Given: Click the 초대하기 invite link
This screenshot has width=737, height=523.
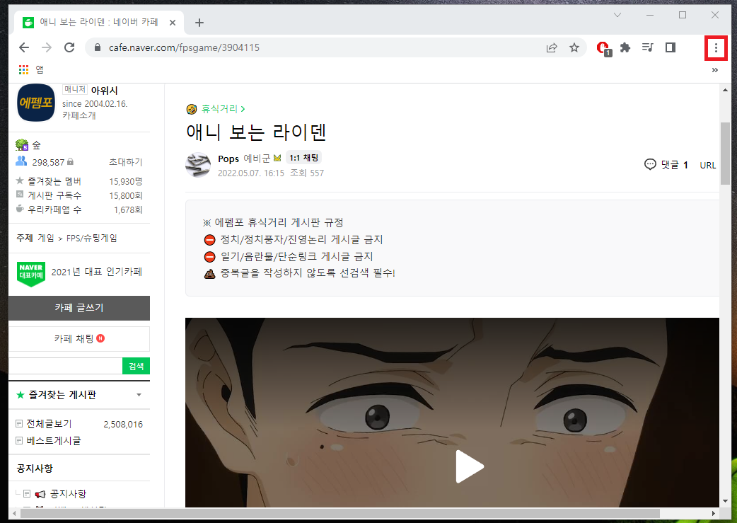Looking at the screenshot, I should tap(125, 162).
